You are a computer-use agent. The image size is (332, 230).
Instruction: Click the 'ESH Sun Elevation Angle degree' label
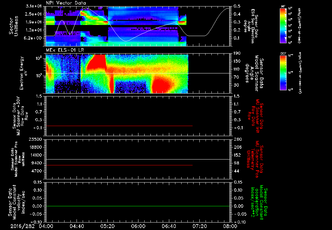pyautogui.click(x=251, y=26)
